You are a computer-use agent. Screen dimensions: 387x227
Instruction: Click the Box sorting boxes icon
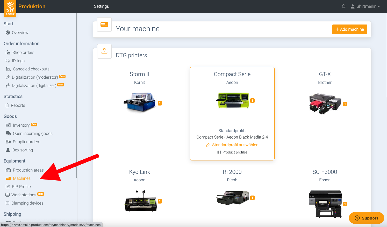tap(8, 150)
